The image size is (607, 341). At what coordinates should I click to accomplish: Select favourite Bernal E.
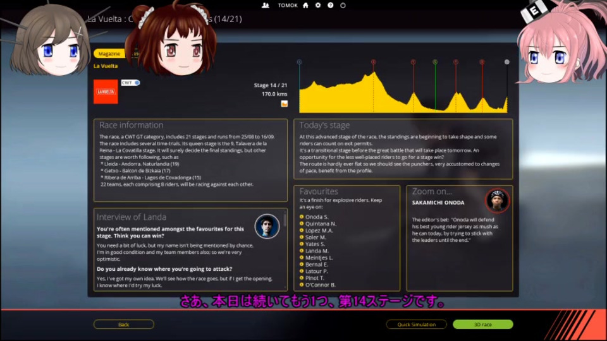point(316,265)
